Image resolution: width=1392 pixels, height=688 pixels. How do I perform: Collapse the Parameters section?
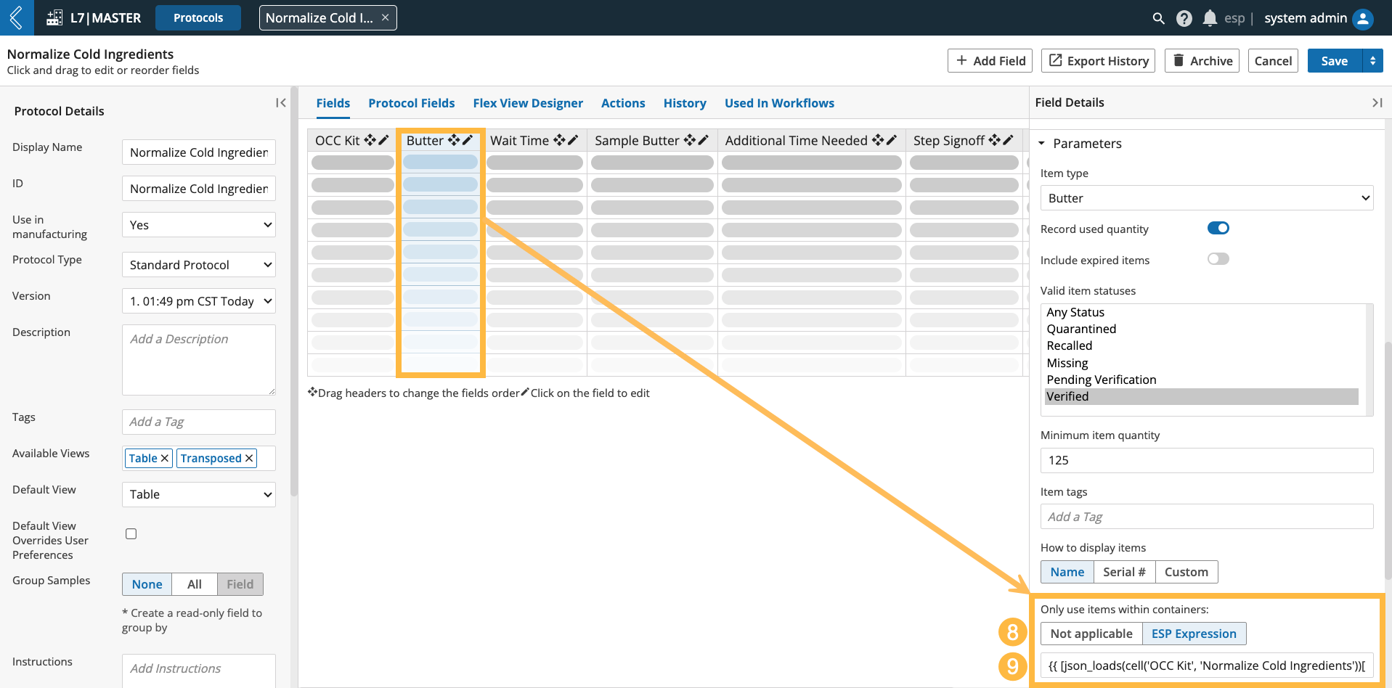pos(1042,144)
